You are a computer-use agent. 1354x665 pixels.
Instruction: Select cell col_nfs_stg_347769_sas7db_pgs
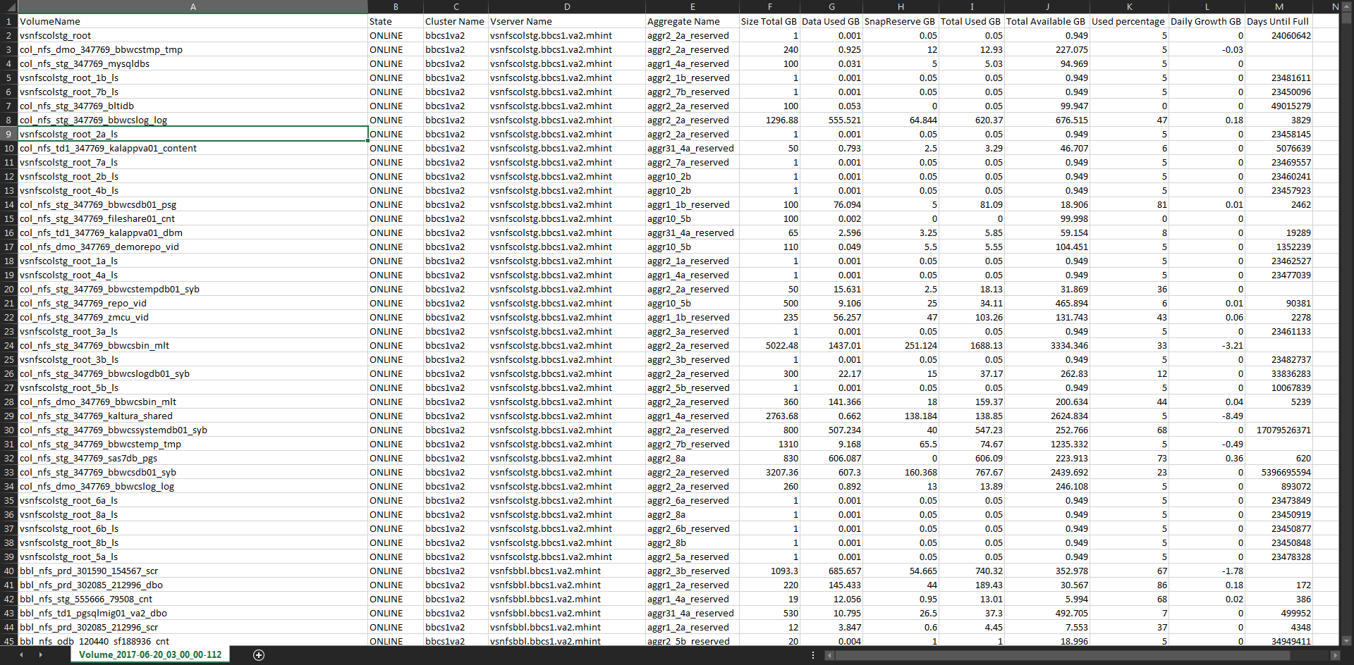[x=193, y=458]
